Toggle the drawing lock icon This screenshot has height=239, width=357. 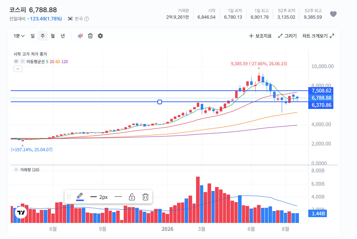pyautogui.click(x=132, y=197)
